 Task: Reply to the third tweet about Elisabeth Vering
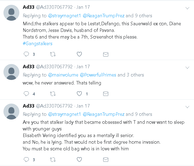click(26, 160)
